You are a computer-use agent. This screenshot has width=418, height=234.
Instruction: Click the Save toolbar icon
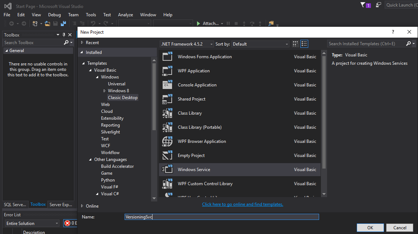[x=55, y=24]
